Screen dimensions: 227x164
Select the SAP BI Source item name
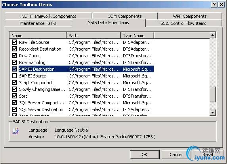point(32,76)
